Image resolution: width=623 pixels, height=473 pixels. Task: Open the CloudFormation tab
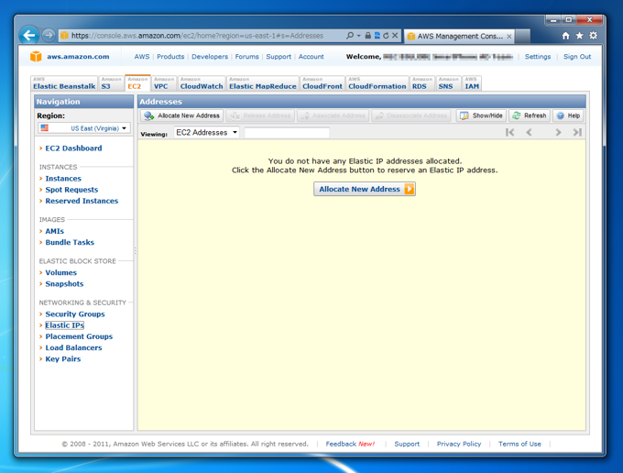point(377,83)
